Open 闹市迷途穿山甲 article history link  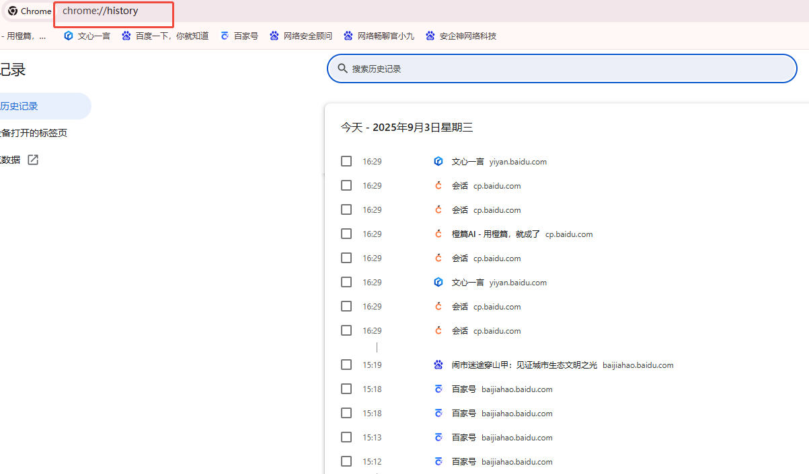[524, 365]
